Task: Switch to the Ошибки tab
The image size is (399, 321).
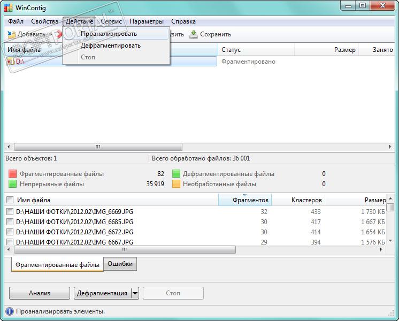Action: [x=120, y=264]
